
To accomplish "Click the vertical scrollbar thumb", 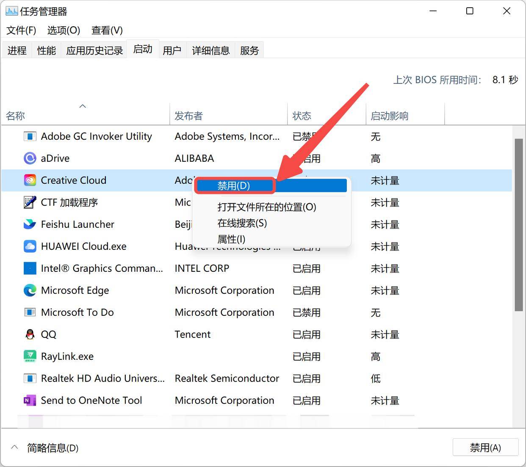I will (x=518, y=225).
